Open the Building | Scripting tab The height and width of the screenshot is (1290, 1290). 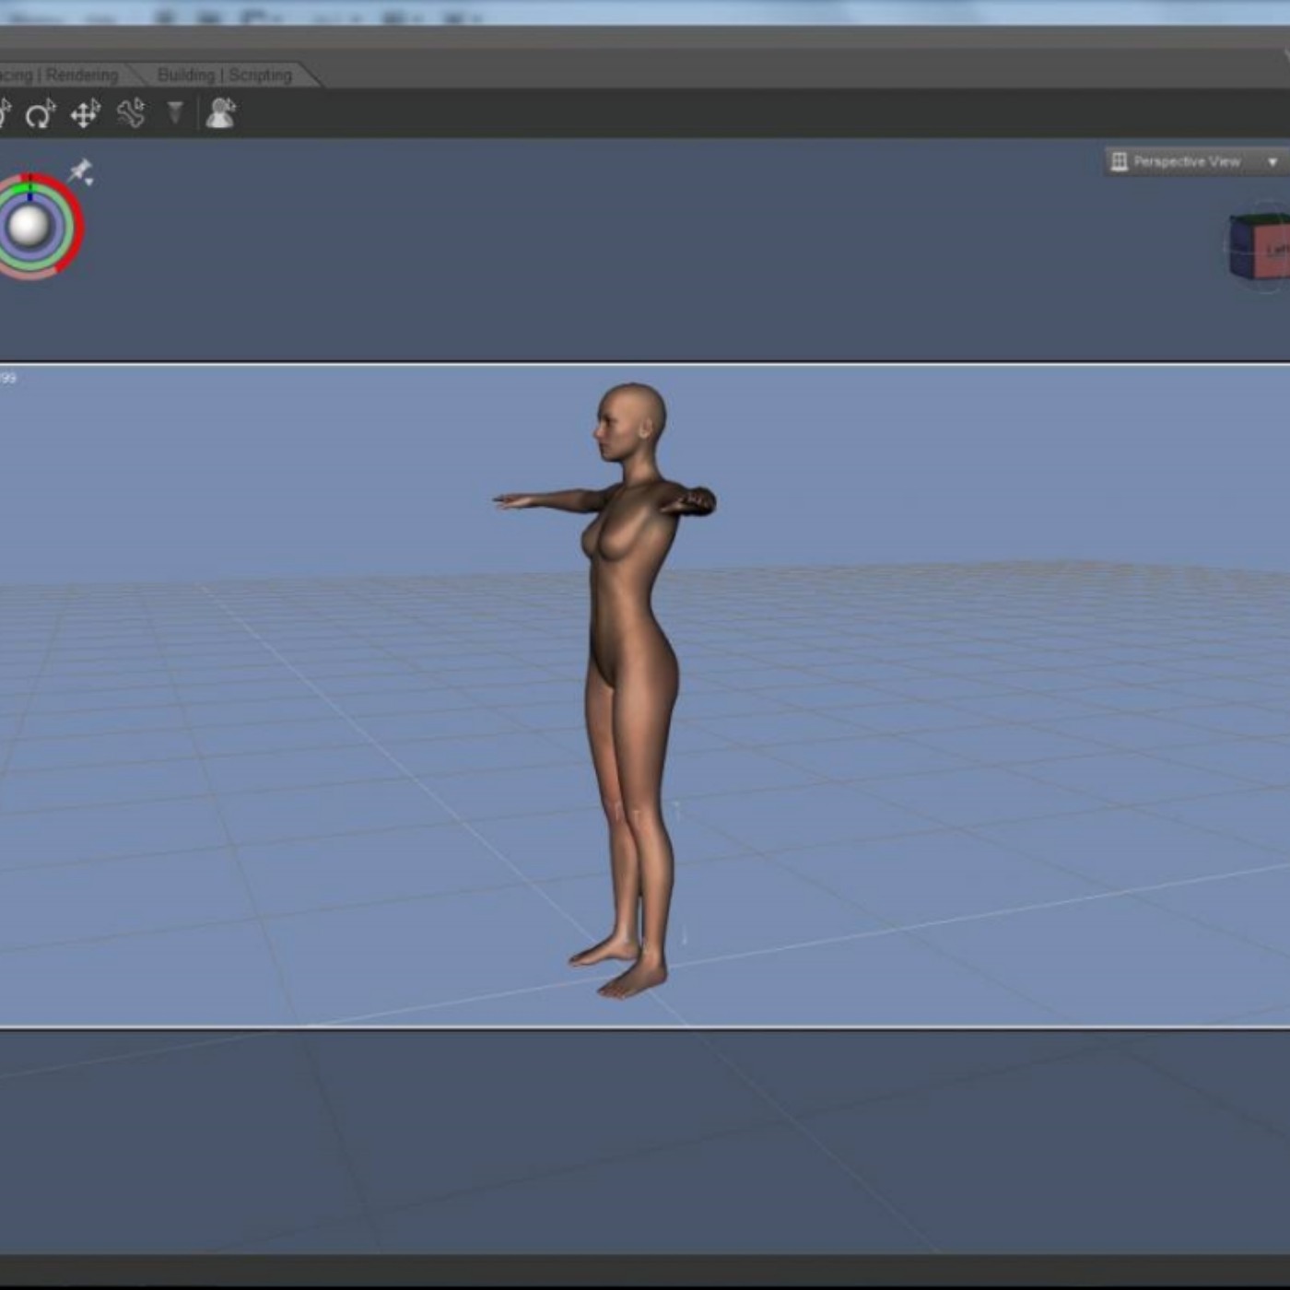coord(224,75)
